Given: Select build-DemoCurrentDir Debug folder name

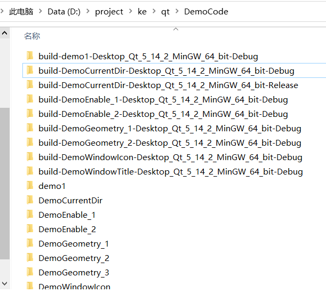Looking at the screenshot, I should (166, 71).
